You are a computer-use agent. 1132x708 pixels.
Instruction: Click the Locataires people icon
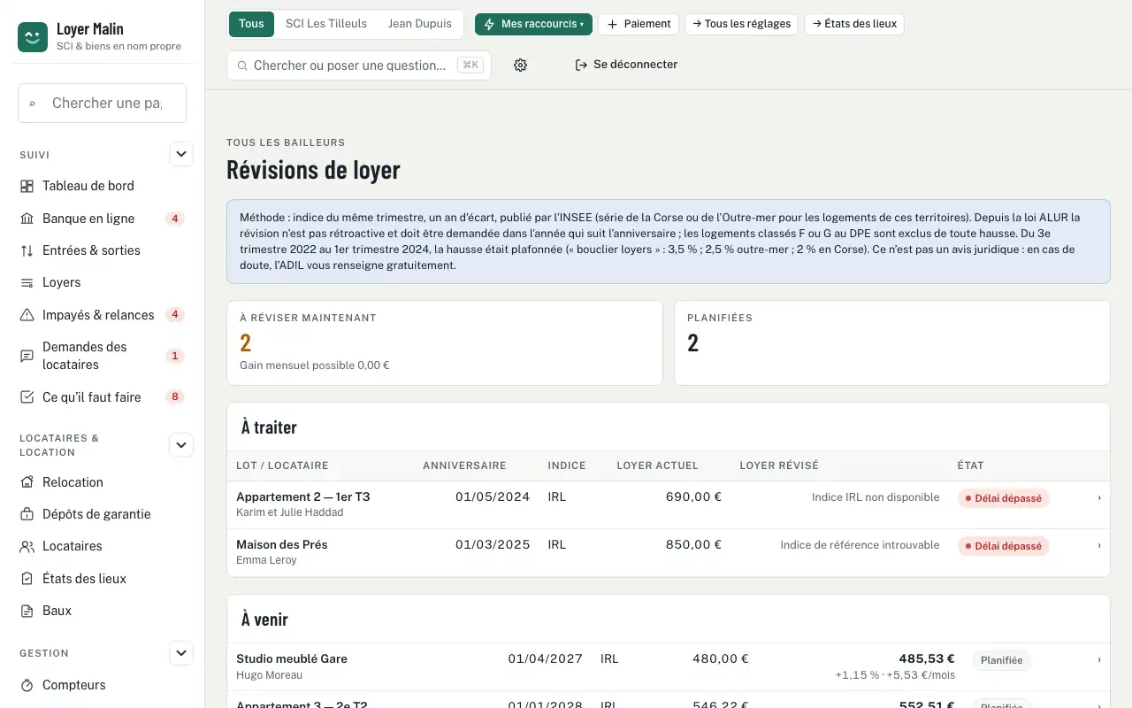[27, 546]
